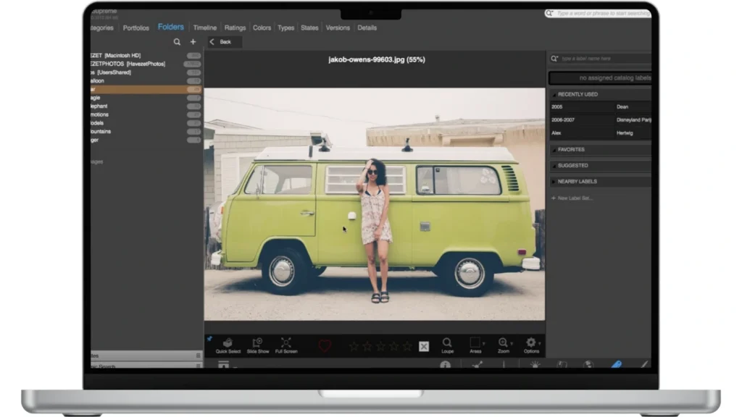The width and height of the screenshot is (742, 417).
Task: Expand the NEARBY LABELS section
Action: coord(554,182)
